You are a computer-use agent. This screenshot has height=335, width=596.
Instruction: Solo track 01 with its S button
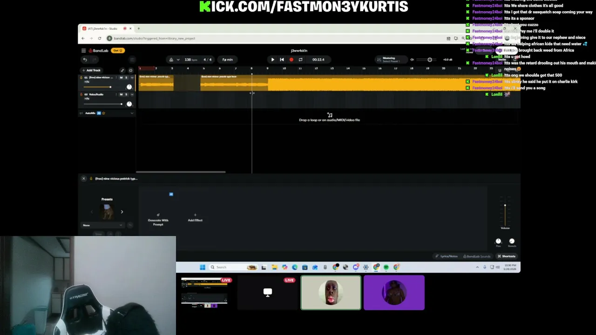pyautogui.click(x=126, y=78)
